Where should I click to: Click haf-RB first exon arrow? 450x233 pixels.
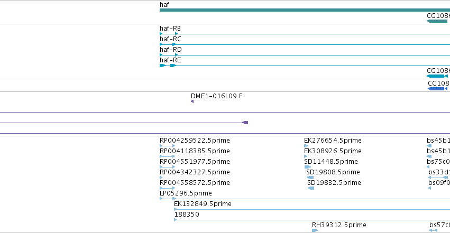click(x=161, y=34)
